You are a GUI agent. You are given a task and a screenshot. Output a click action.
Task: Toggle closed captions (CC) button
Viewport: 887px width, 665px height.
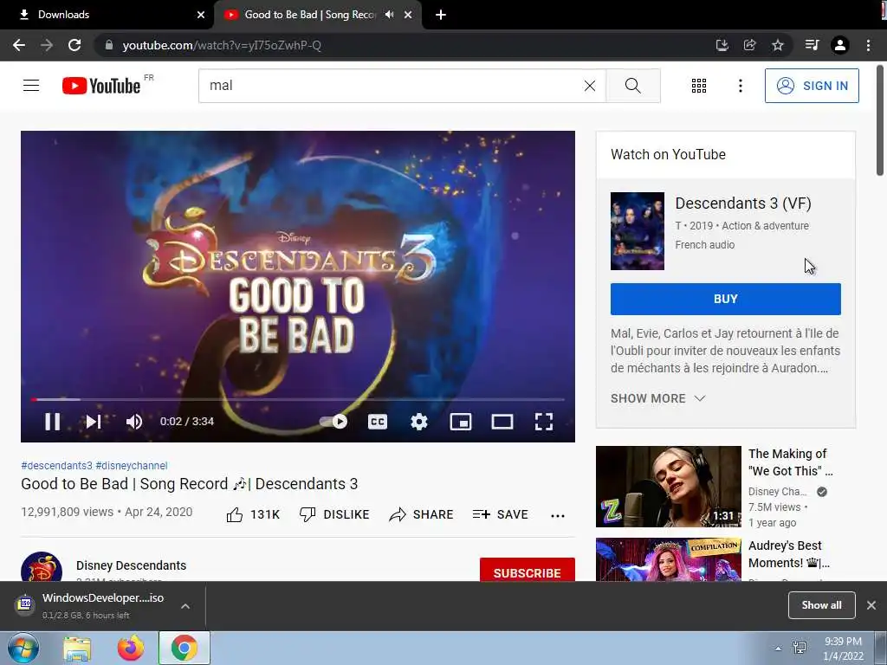[378, 422]
